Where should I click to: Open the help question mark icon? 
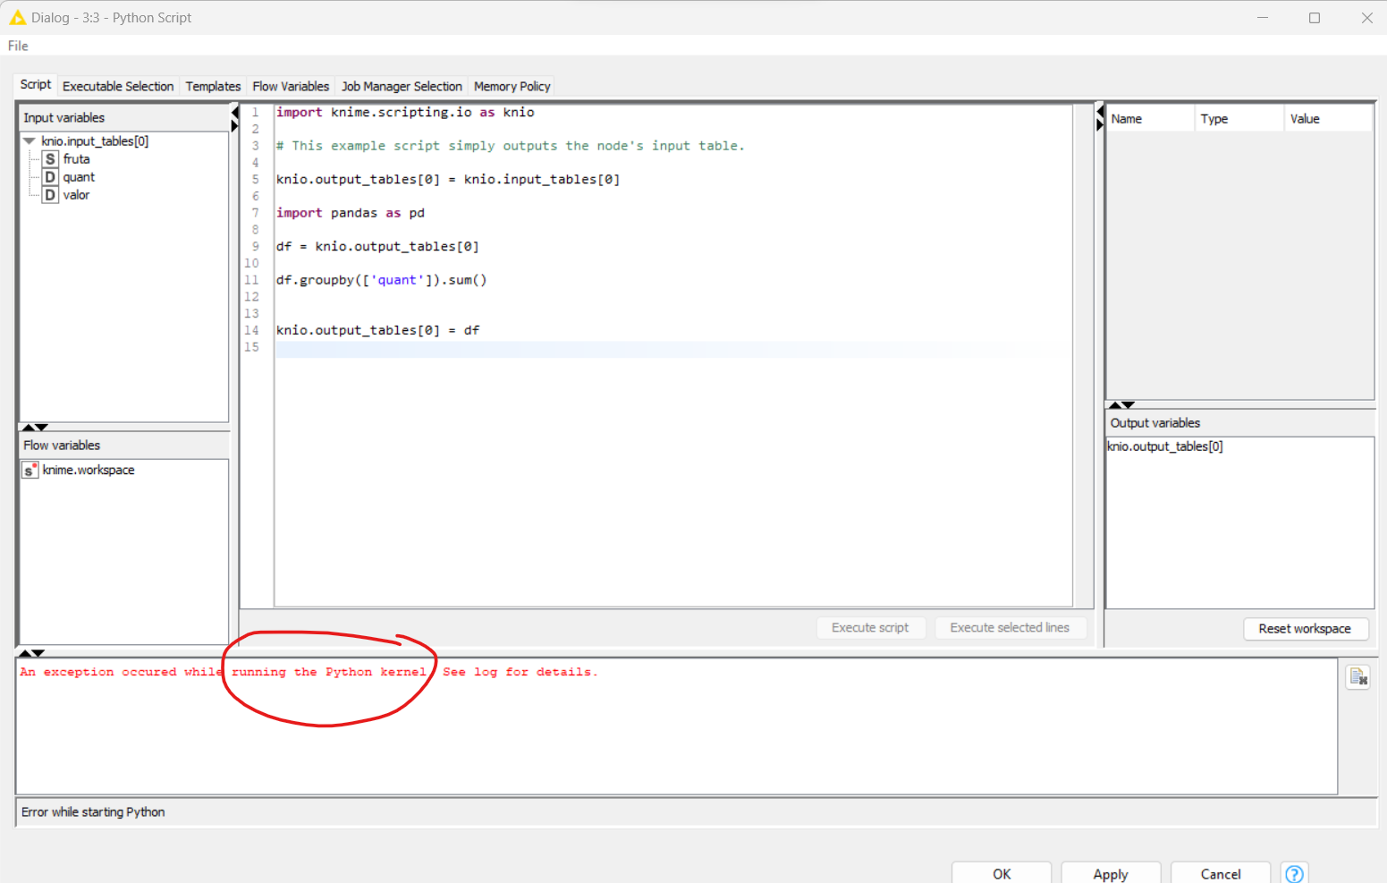pyautogui.click(x=1294, y=873)
